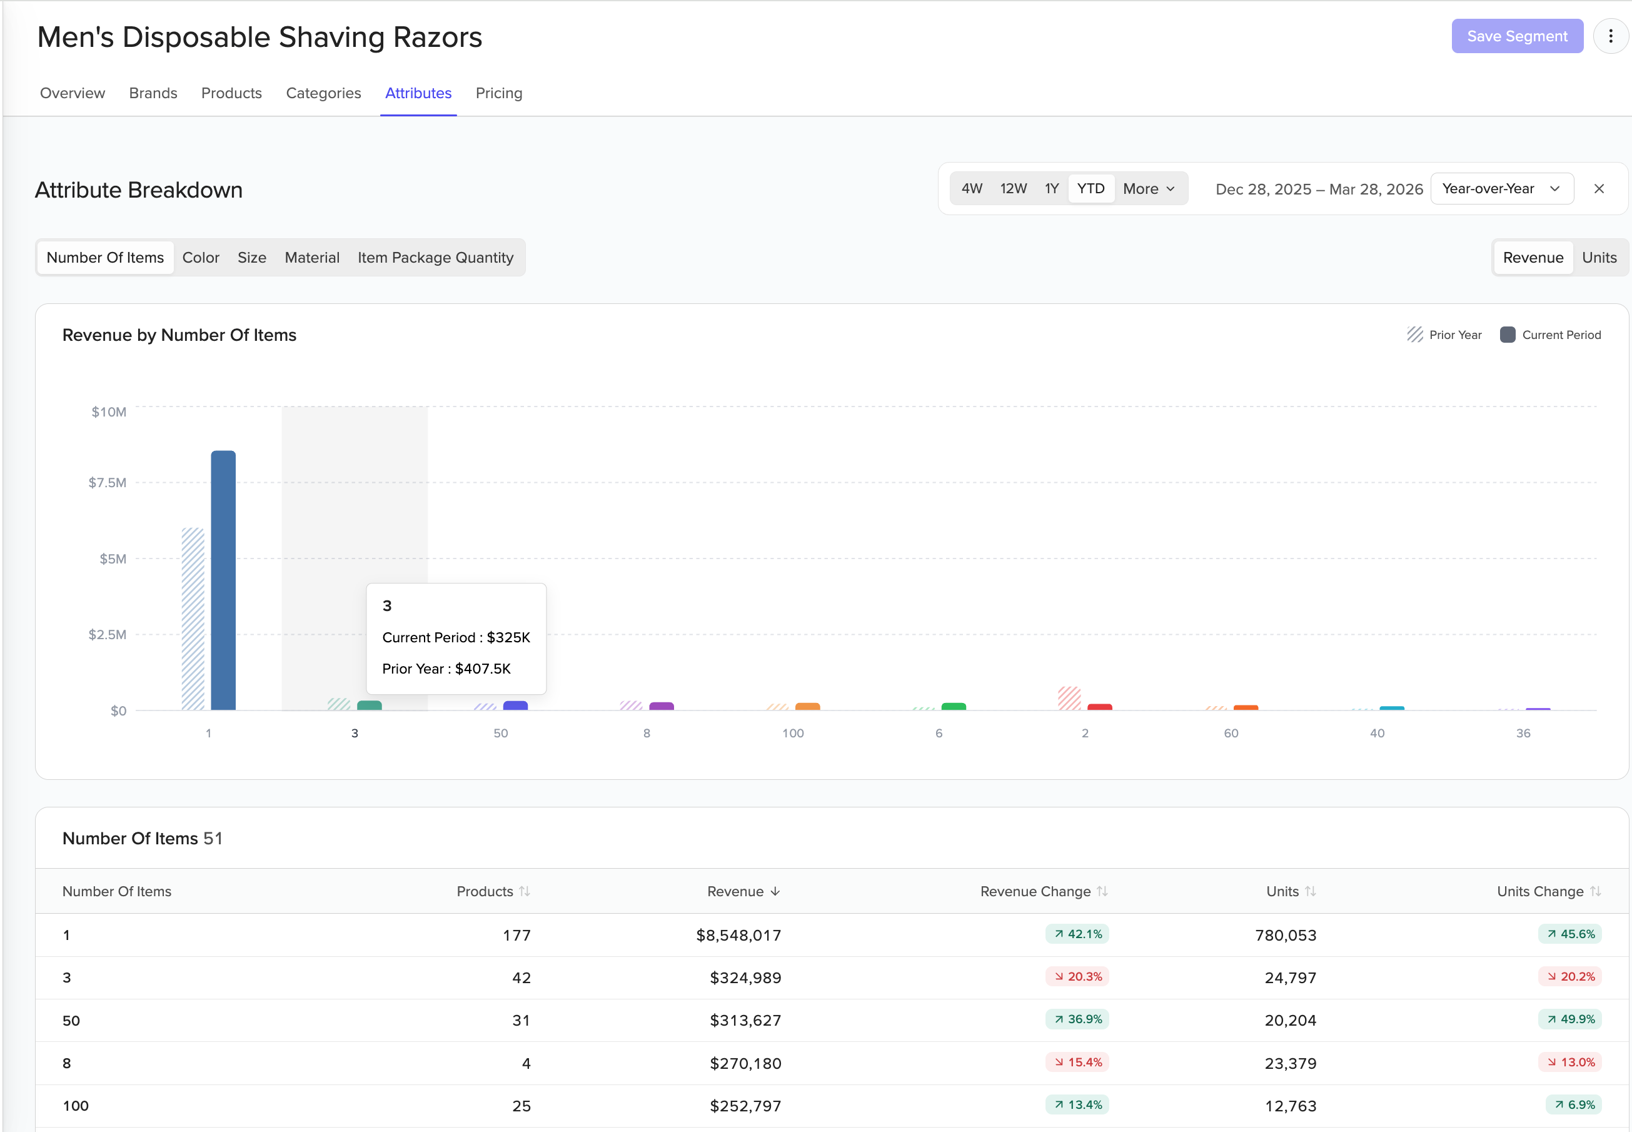The image size is (1632, 1132).
Task: Switch chart metric to Revenue
Action: [1533, 258]
